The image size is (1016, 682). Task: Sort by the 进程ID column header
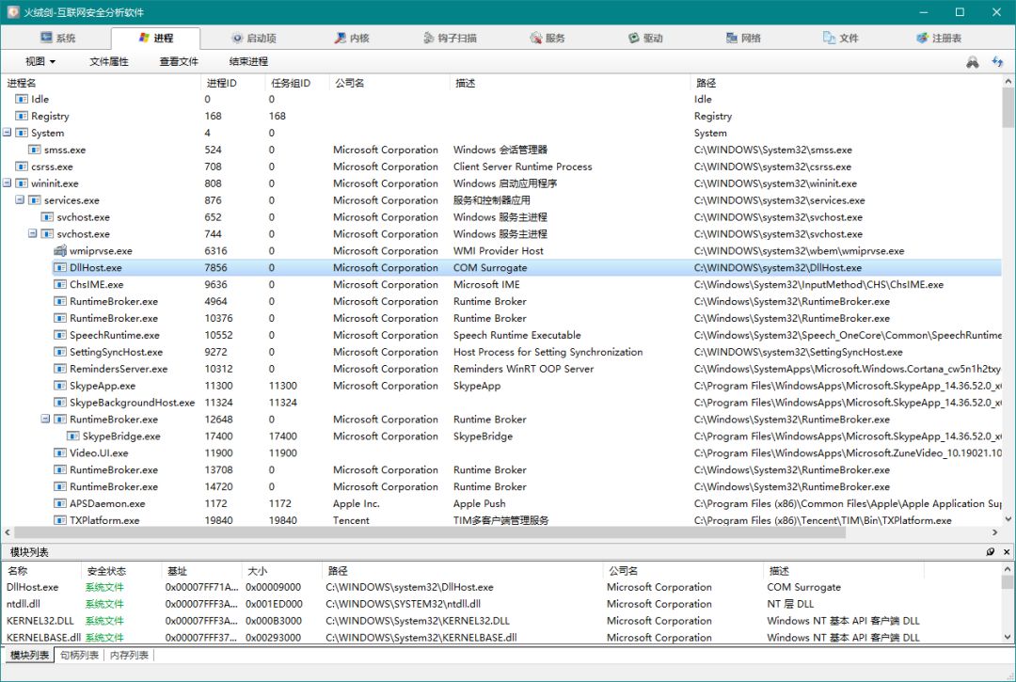pos(222,83)
